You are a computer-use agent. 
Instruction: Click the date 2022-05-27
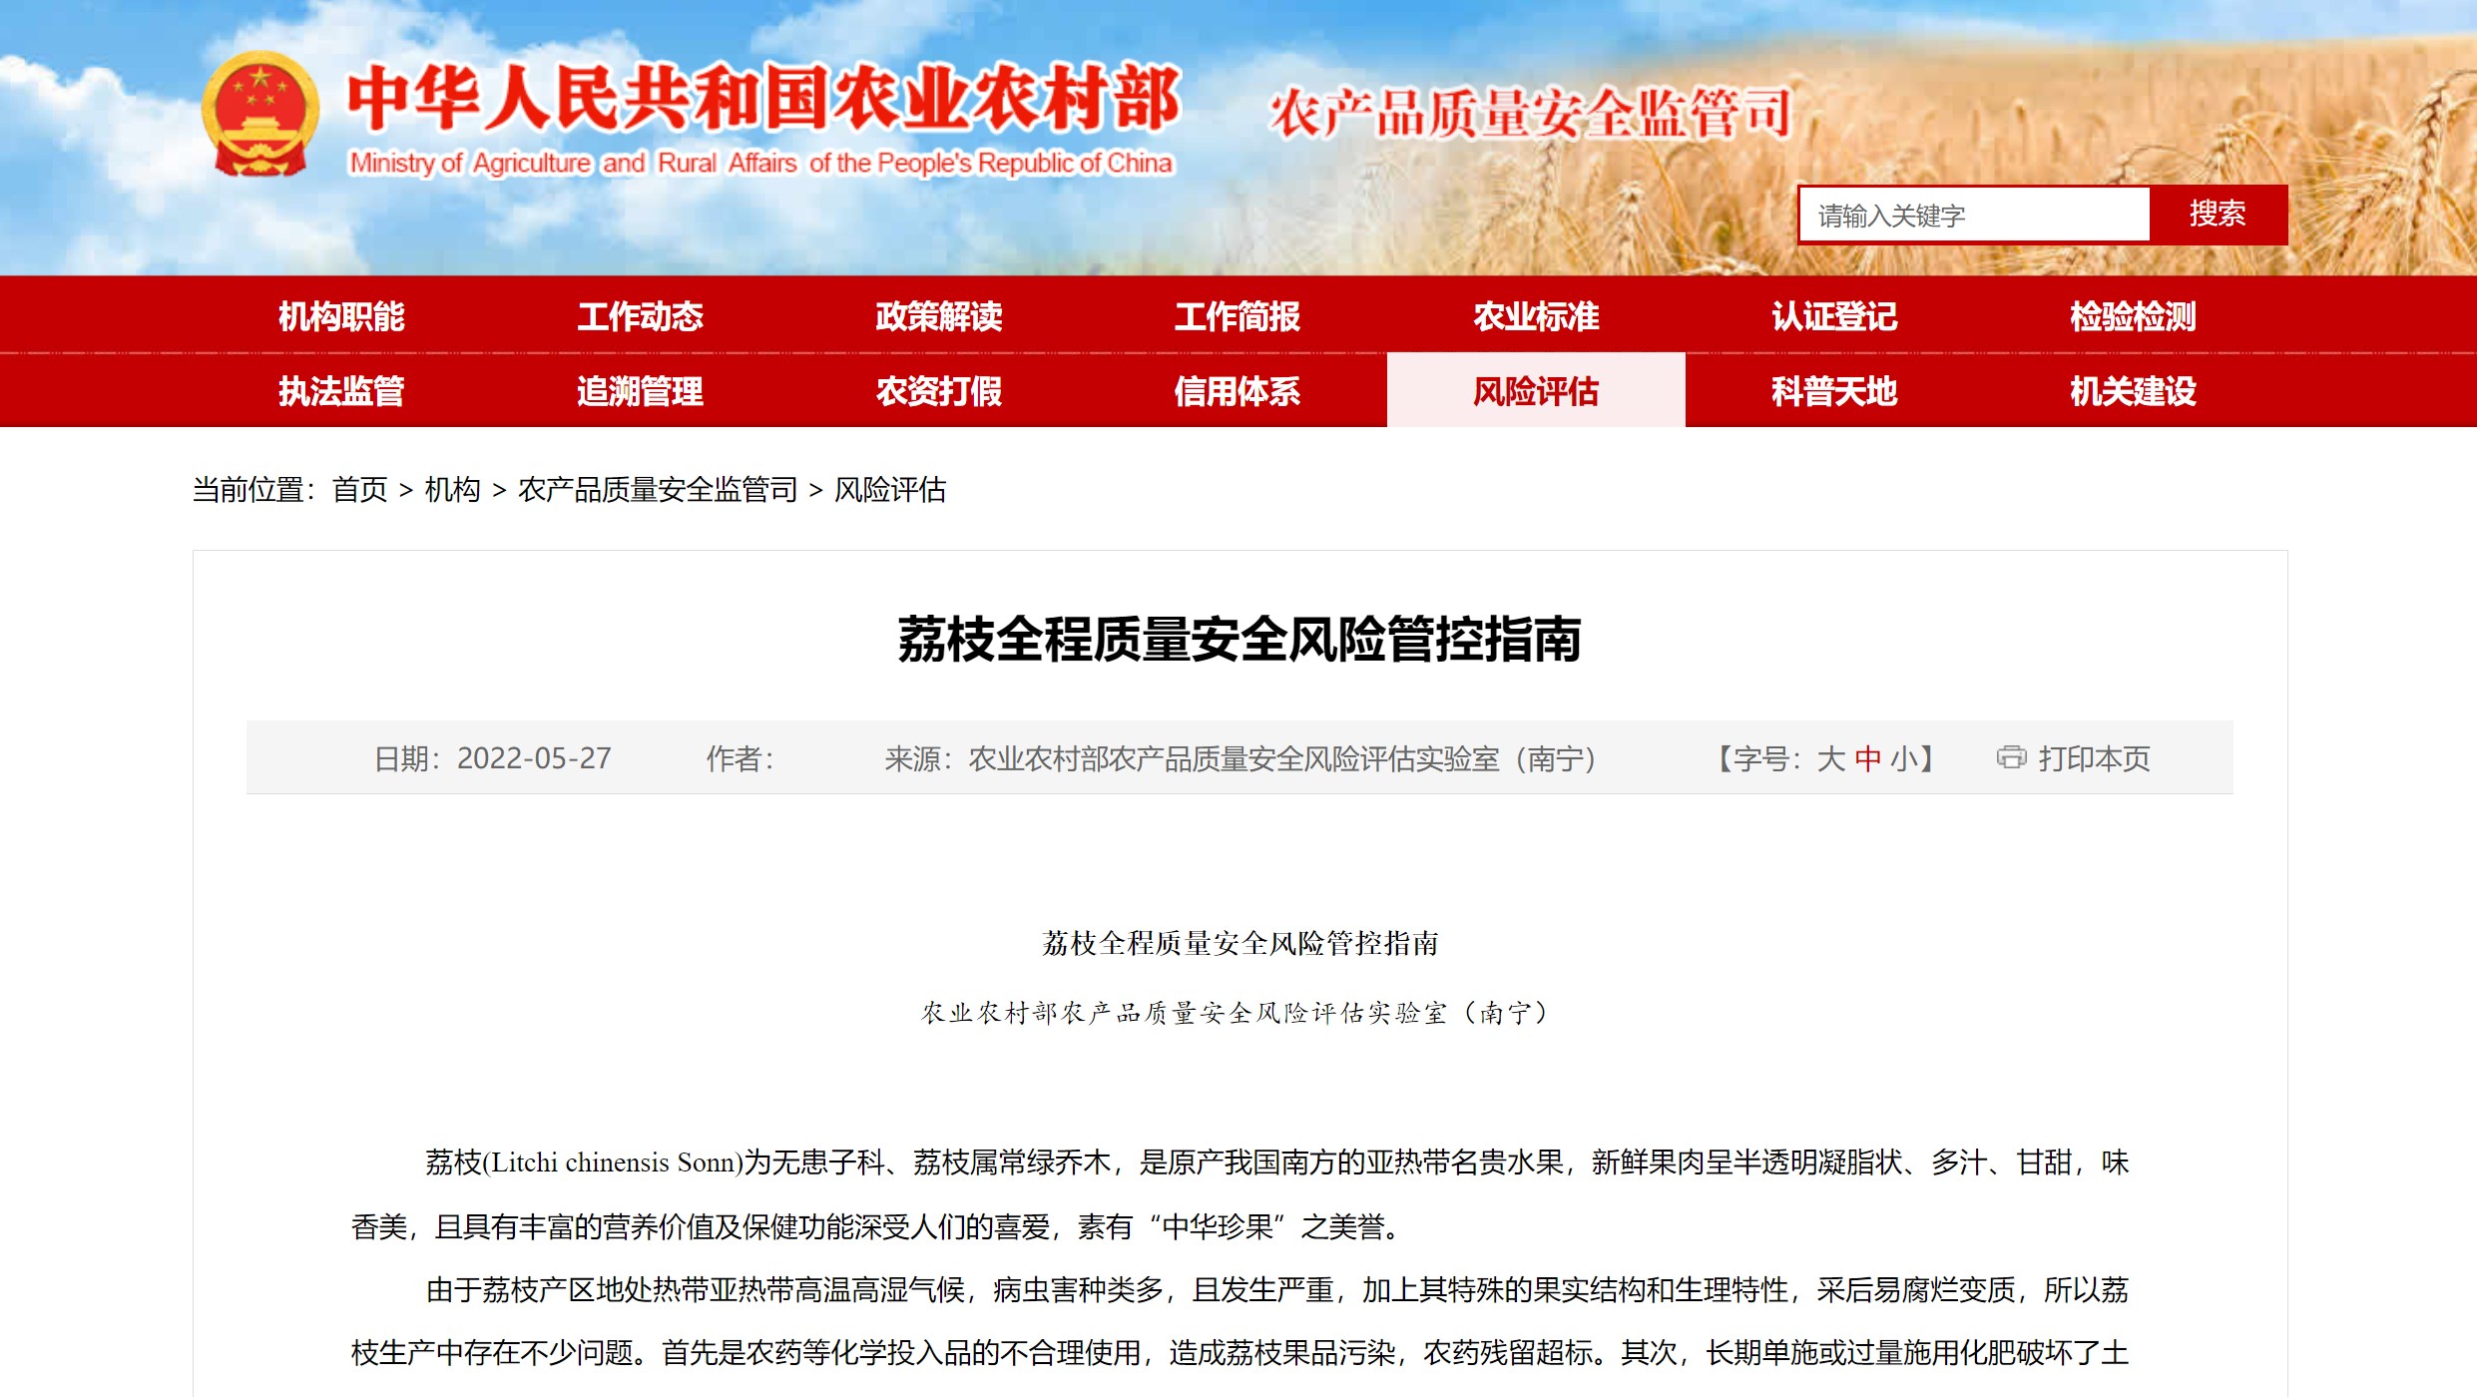pyautogui.click(x=534, y=759)
